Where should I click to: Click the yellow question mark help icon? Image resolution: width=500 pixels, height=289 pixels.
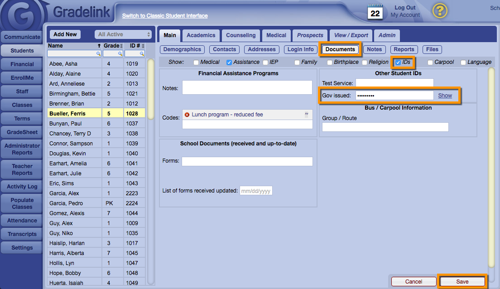439,11
